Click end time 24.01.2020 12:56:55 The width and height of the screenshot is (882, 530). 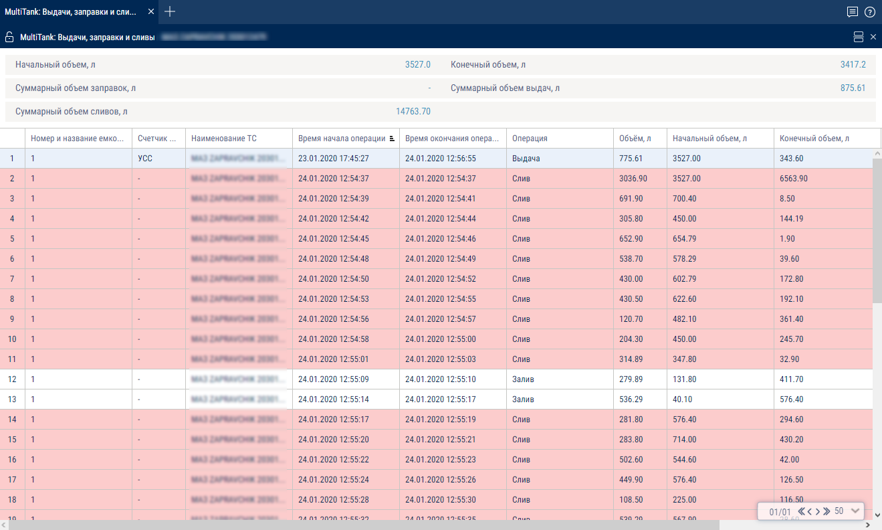click(x=453, y=159)
